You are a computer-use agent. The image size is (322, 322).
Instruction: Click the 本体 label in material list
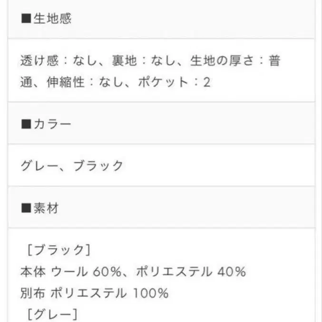pos(32,272)
